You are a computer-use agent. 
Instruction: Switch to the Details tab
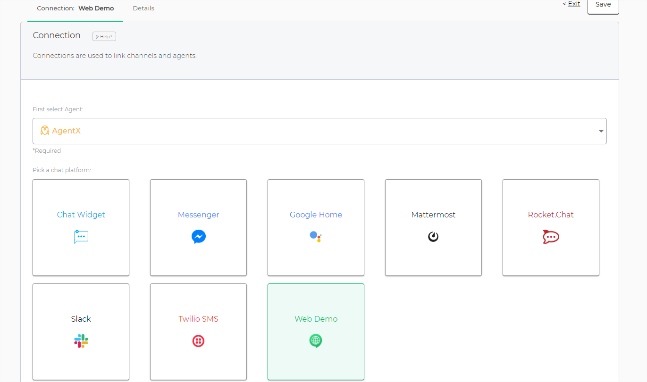click(x=143, y=8)
